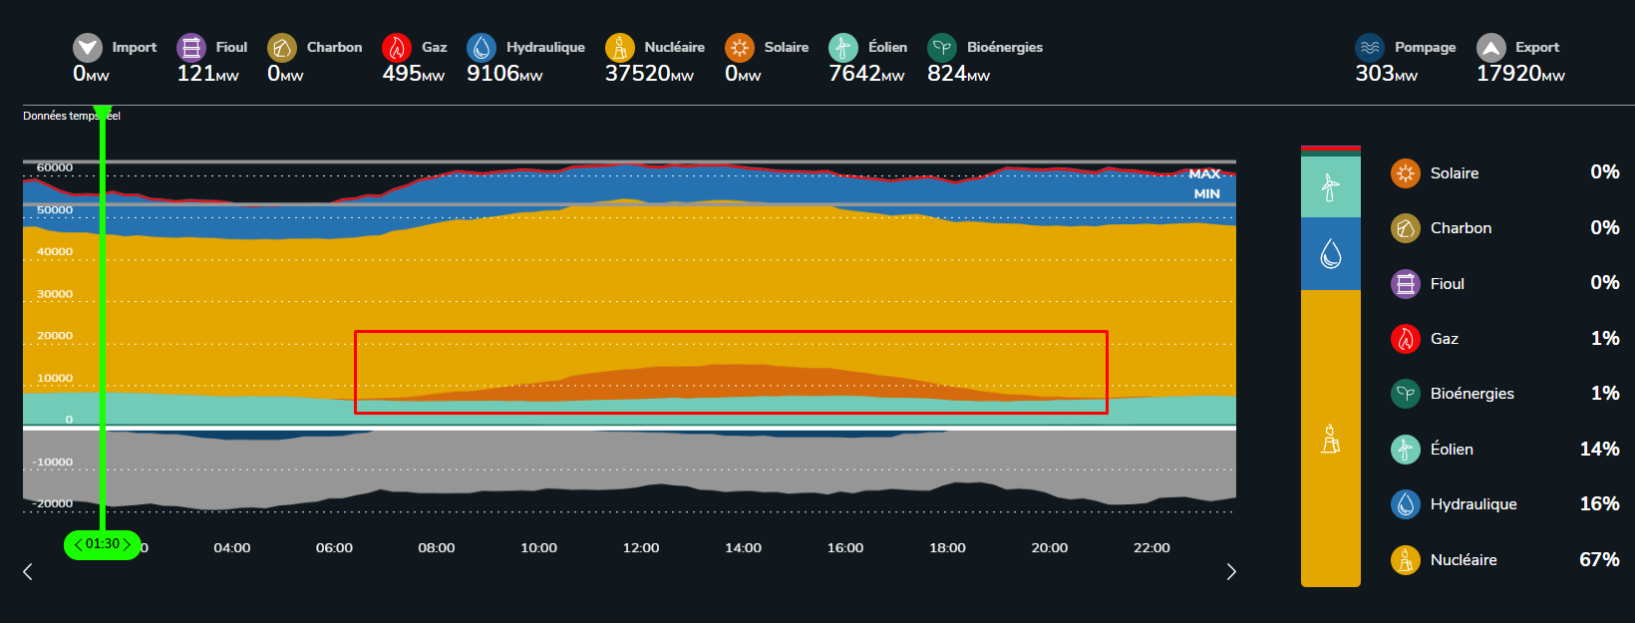The height and width of the screenshot is (623, 1635).
Task: Select the Bioénergies leaf icon at top
Action: [942, 48]
